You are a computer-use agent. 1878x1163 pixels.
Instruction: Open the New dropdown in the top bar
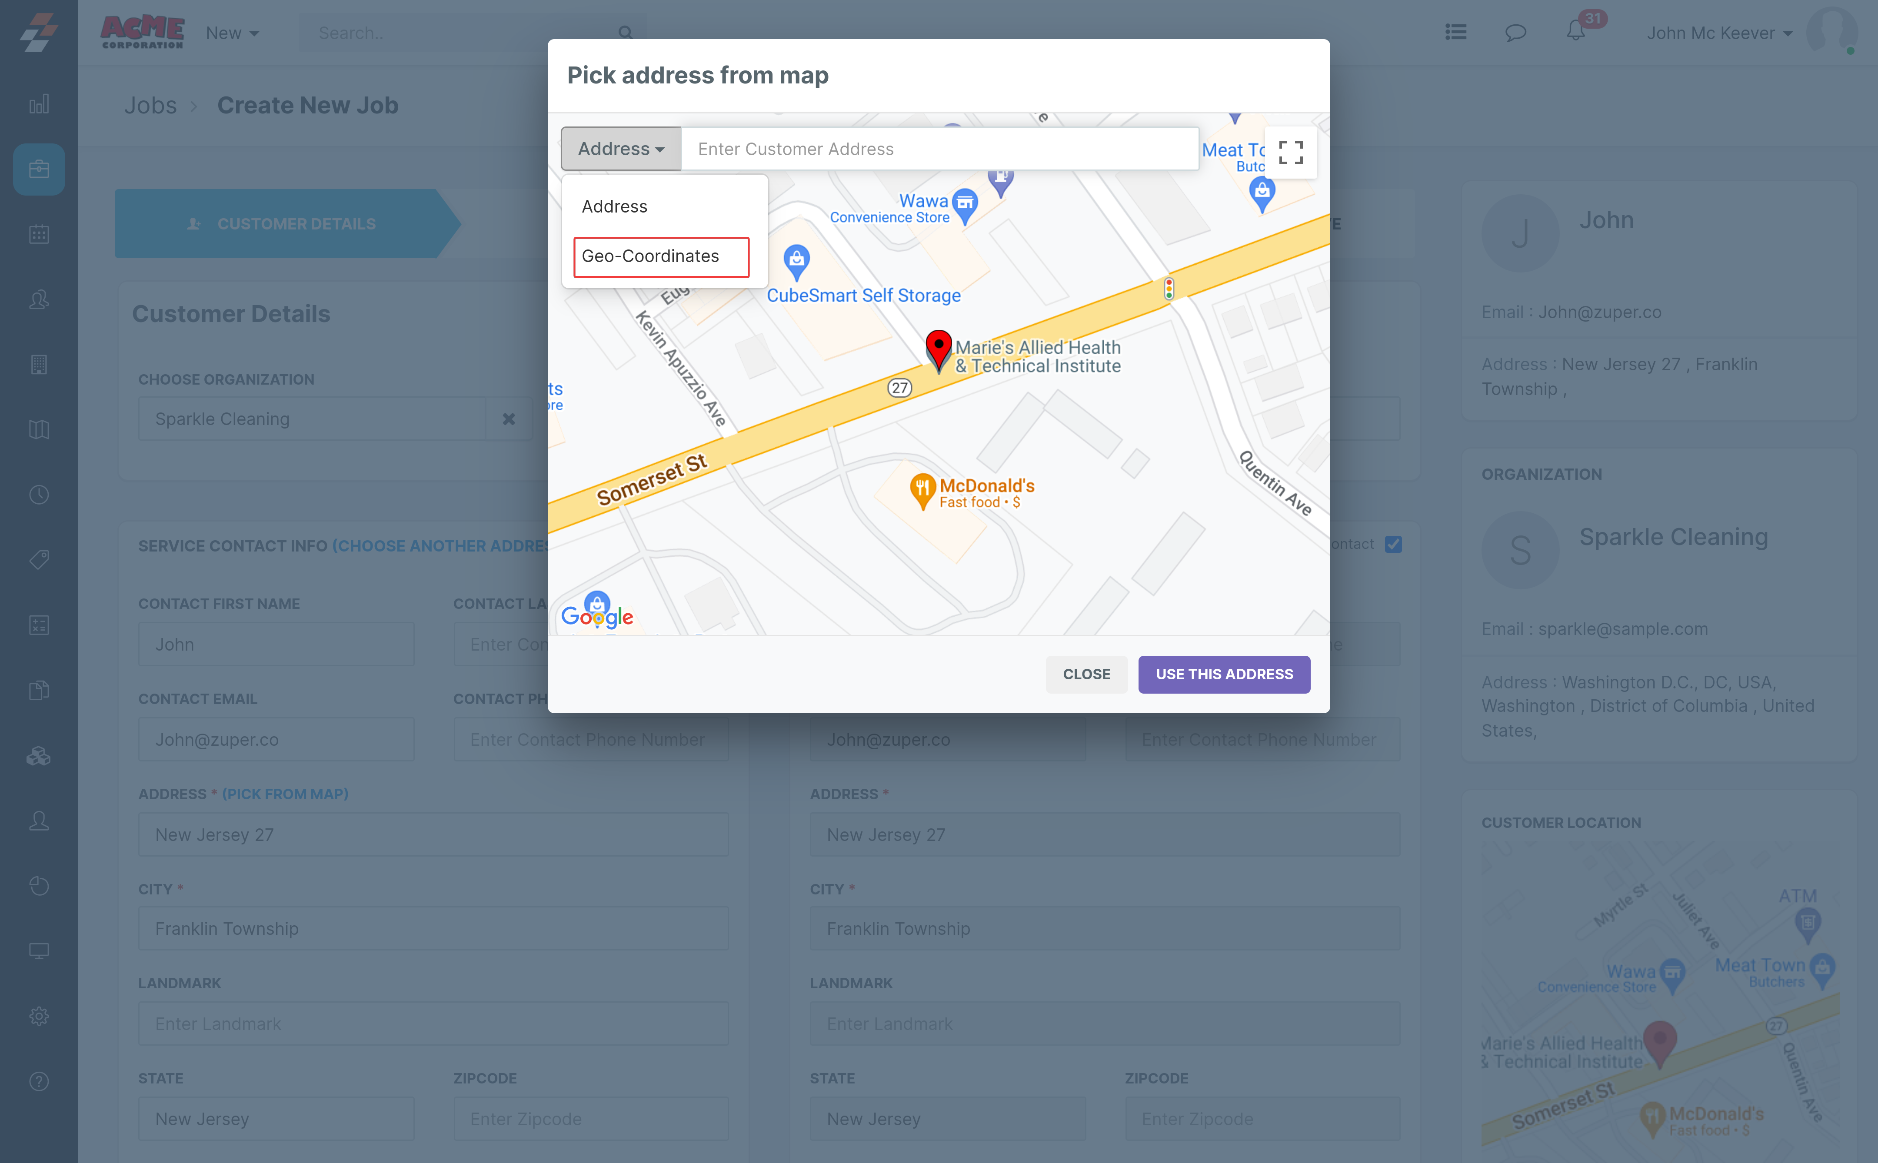[x=232, y=33]
